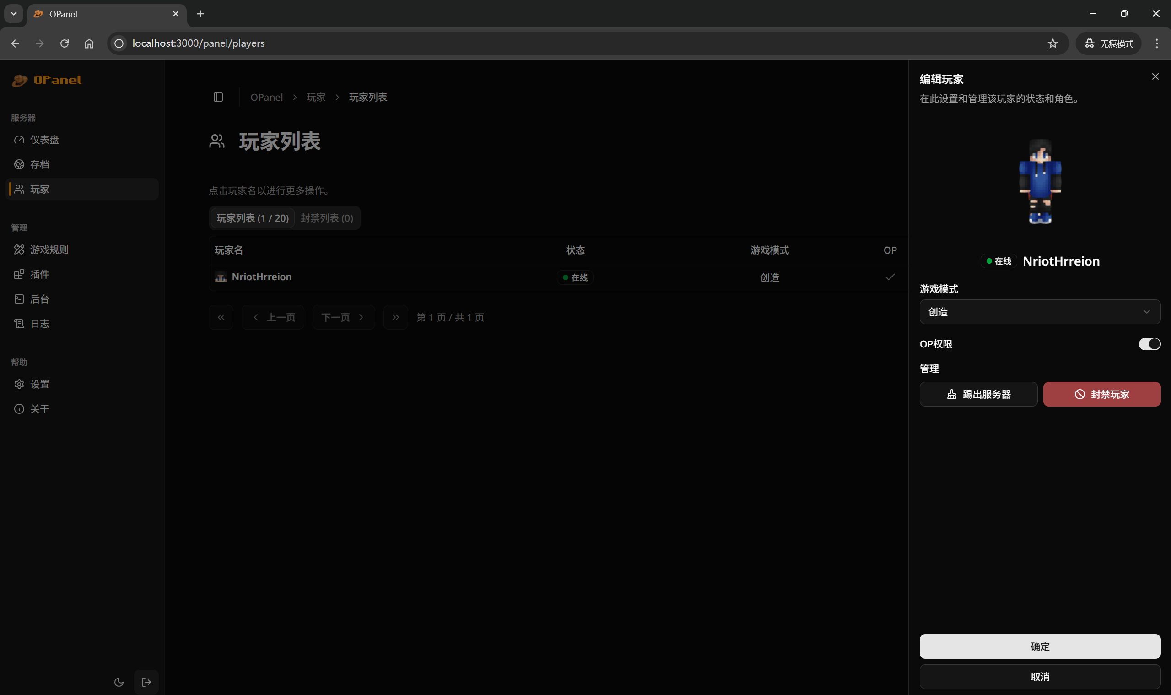The image size is (1171, 695).
Task: Open the browser menu with three dots
Action: [x=1156, y=43]
